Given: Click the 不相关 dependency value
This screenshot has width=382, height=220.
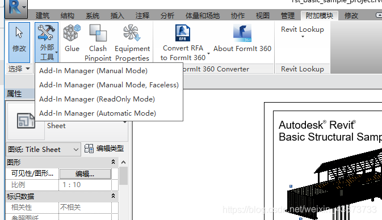Looking at the screenshot, I should click(85, 208).
